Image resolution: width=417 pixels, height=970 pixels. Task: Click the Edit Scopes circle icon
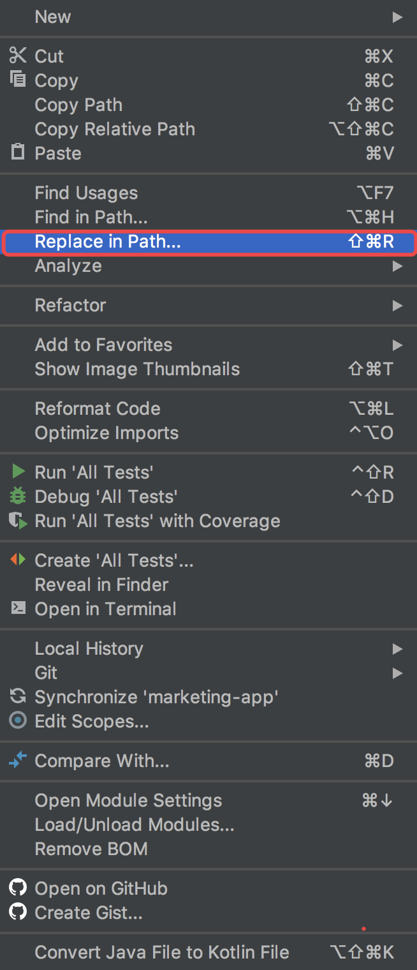(18, 721)
